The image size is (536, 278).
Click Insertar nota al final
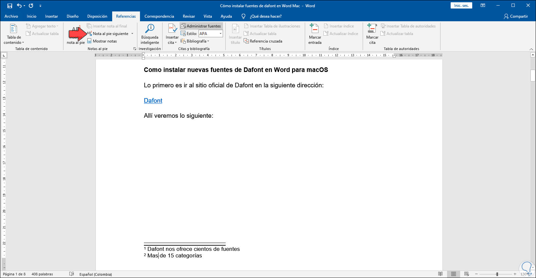(x=107, y=26)
